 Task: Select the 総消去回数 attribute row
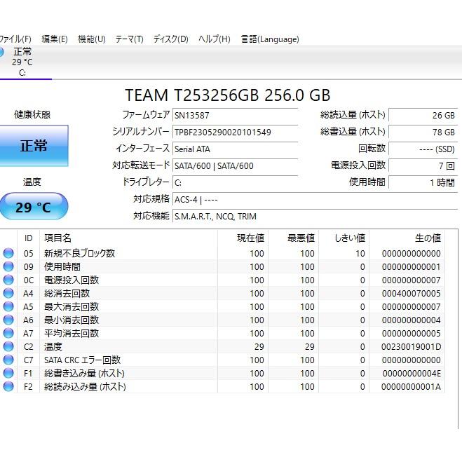[x=222, y=293]
